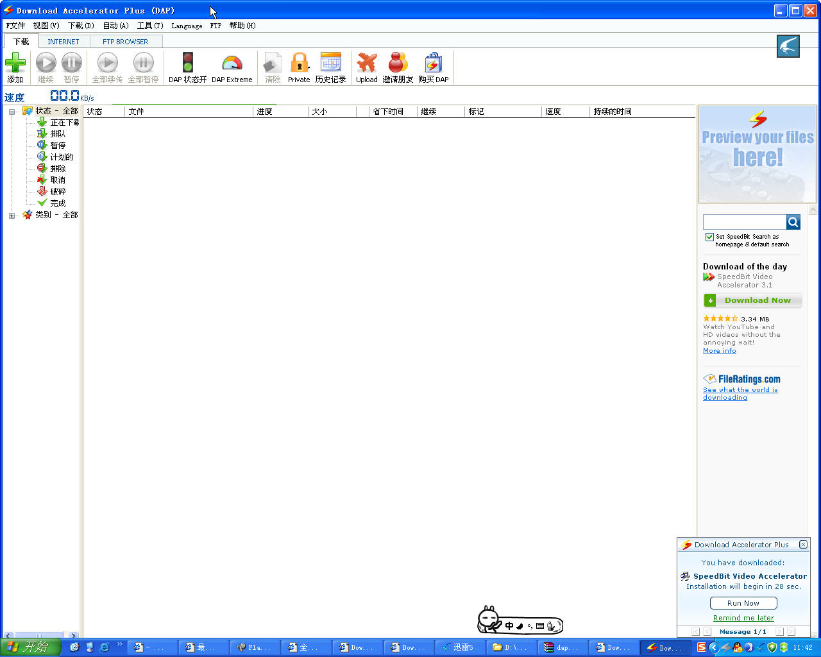This screenshot has height=657, width=821.
Task: Open the 视图(V) menu
Action: point(46,26)
